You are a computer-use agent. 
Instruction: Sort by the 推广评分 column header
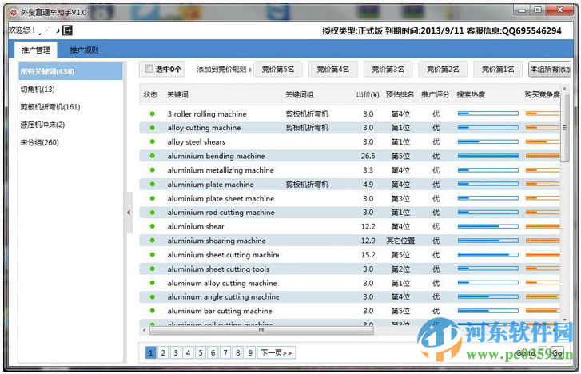(436, 95)
